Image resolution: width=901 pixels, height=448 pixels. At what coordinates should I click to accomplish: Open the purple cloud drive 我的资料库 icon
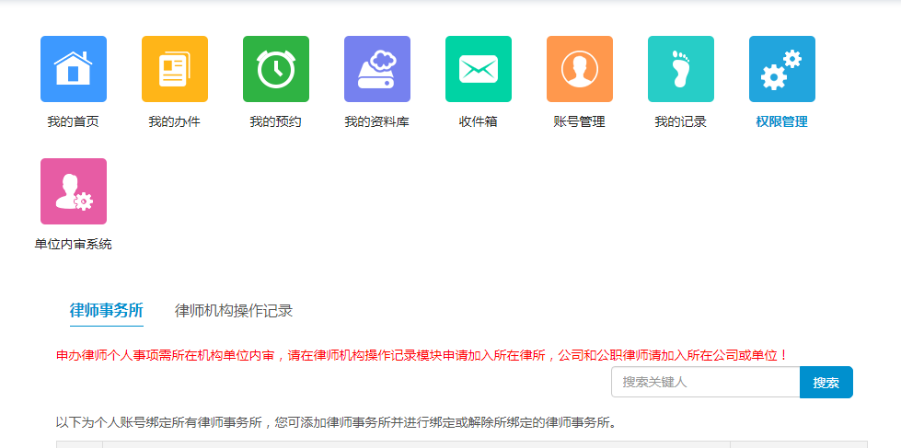point(377,69)
